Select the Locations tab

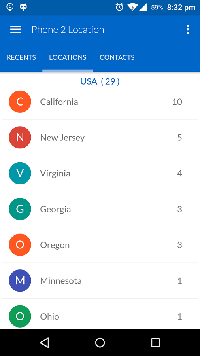(68, 57)
